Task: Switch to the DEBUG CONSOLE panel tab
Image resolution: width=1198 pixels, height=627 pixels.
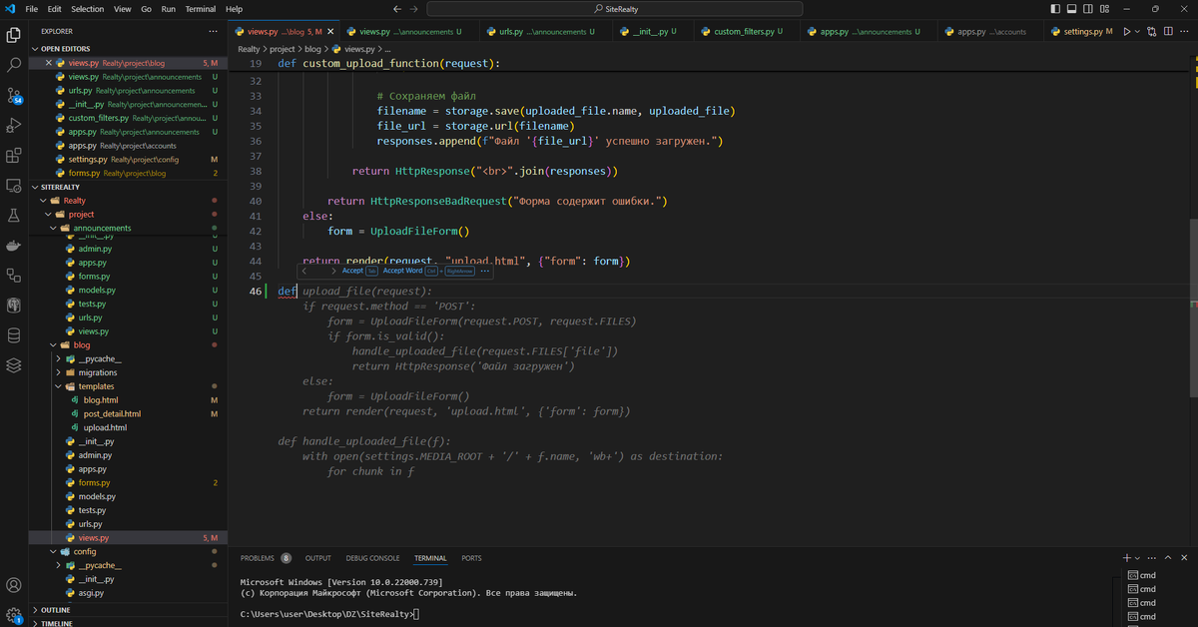Action: pos(372,558)
